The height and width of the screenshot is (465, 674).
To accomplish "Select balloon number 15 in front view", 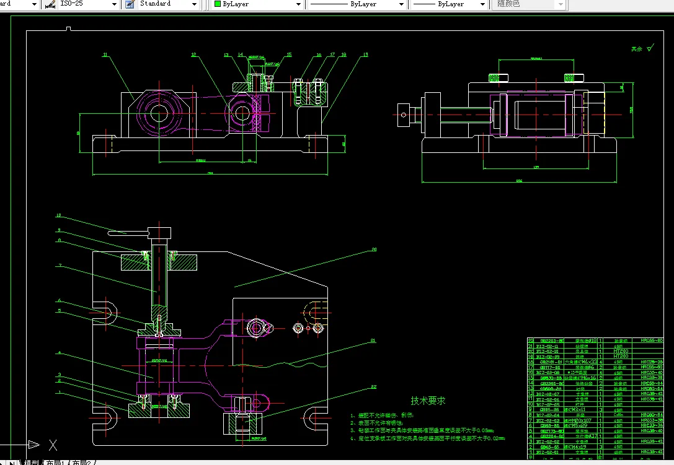I will 290,54.
